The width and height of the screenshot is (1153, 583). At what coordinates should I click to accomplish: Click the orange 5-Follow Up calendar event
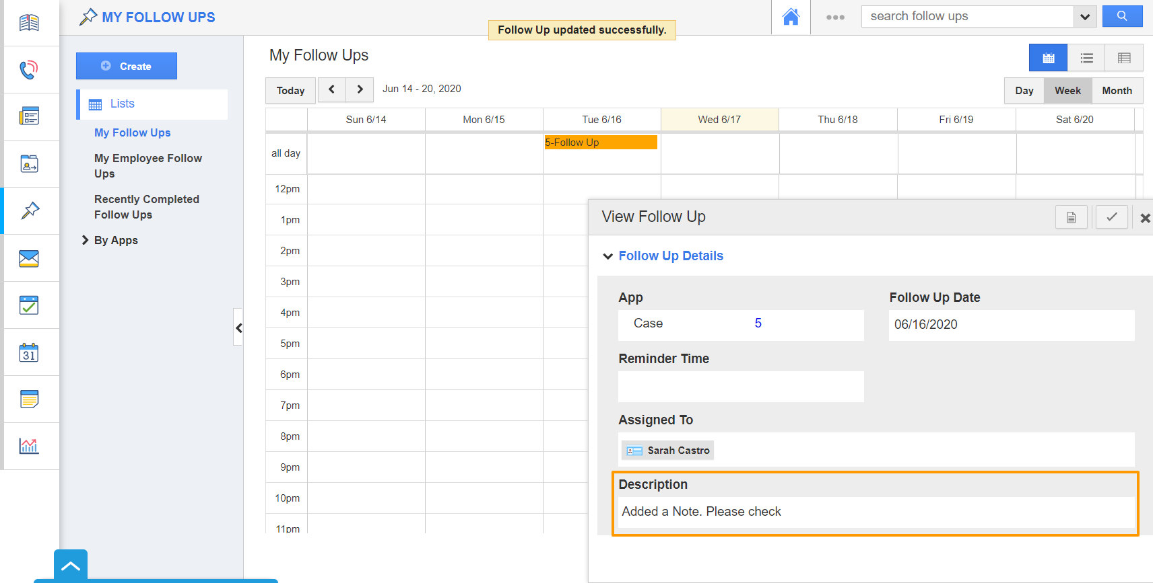pos(601,143)
